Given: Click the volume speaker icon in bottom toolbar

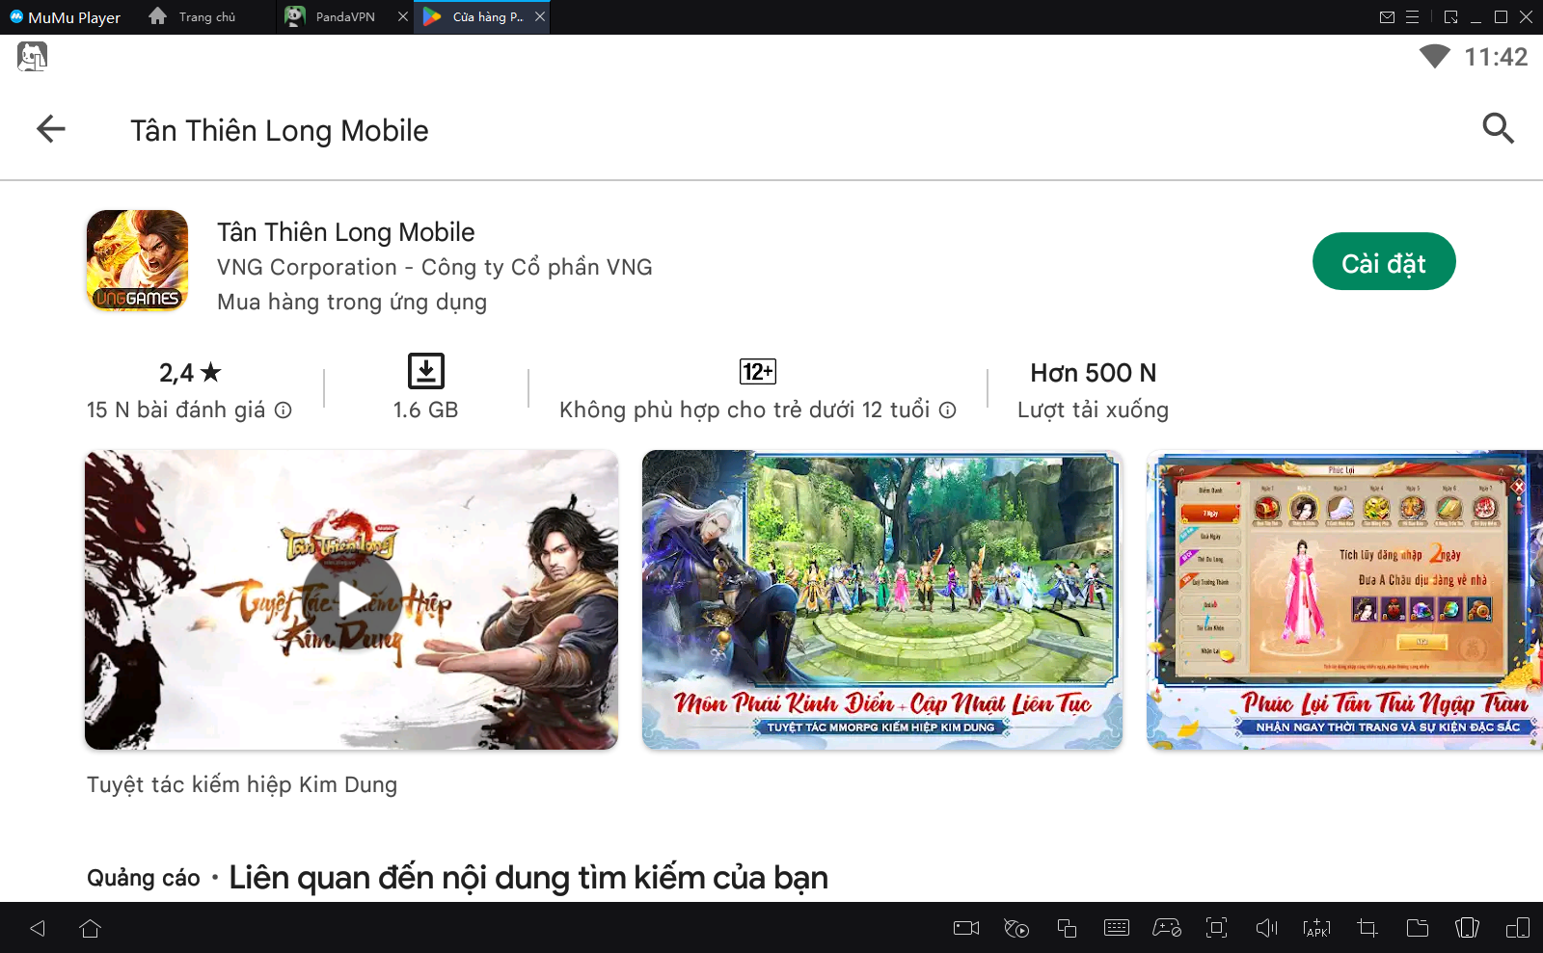Looking at the screenshot, I should [1266, 928].
